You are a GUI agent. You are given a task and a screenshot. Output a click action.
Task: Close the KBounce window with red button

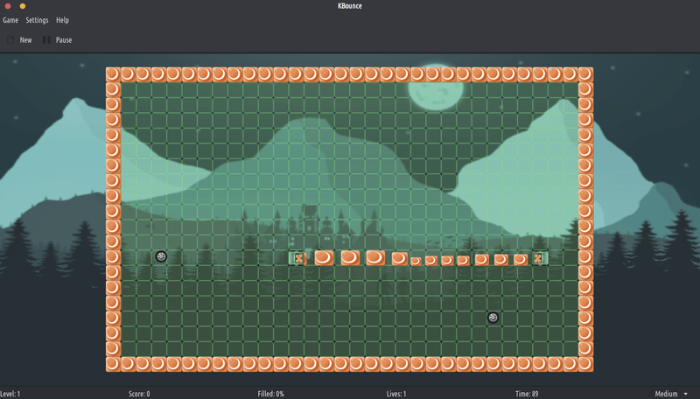[7, 5]
